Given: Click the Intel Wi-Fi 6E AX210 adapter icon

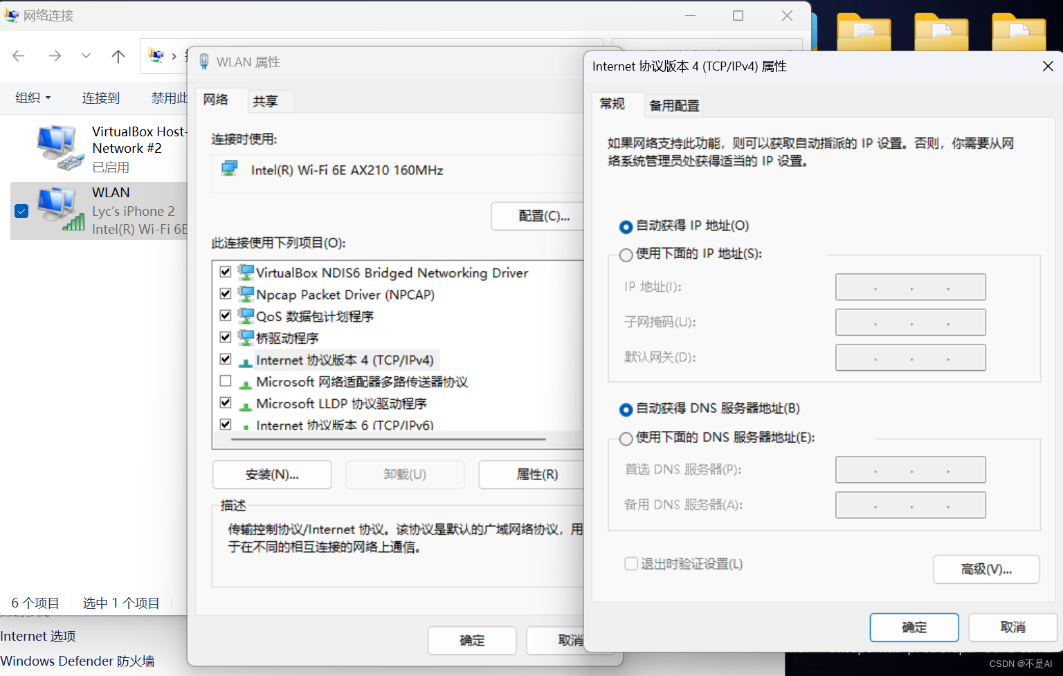Looking at the screenshot, I should 229,168.
